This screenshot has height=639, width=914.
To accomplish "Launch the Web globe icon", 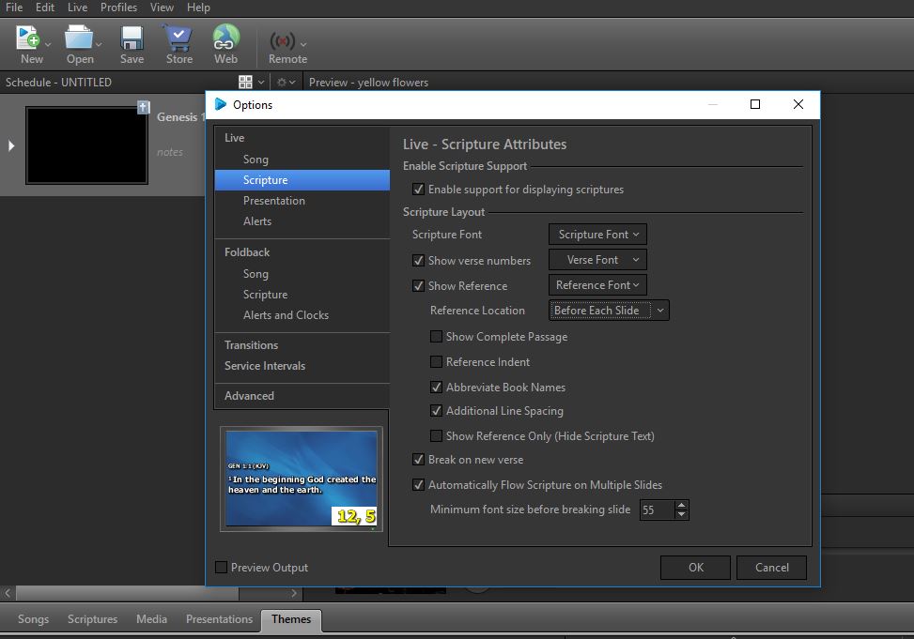I will [225, 39].
